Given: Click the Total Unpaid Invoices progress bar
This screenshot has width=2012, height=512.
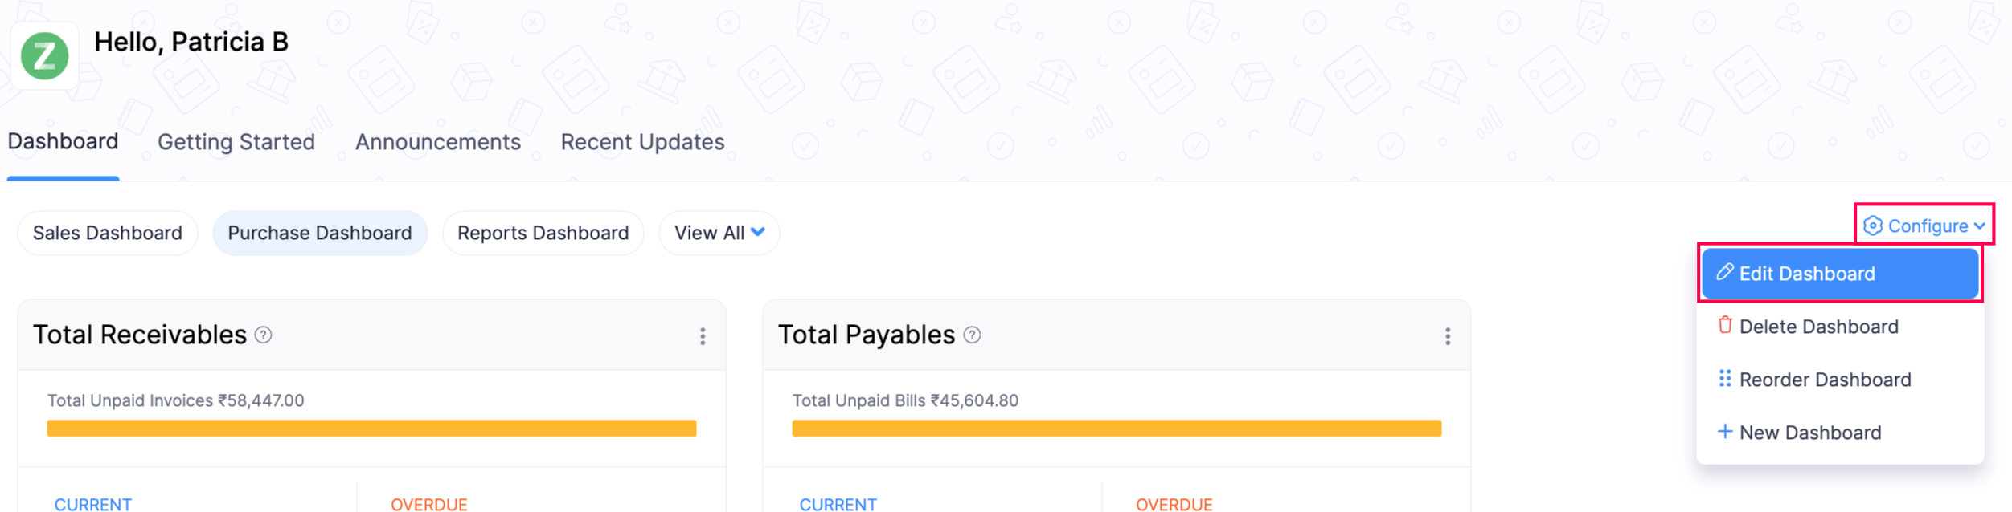Looking at the screenshot, I should (x=371, y=429).
